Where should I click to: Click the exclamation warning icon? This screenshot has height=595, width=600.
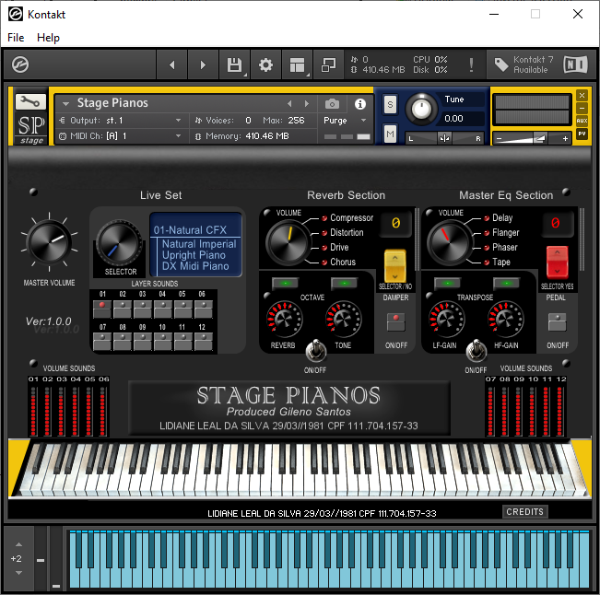(x=471, y=65)
